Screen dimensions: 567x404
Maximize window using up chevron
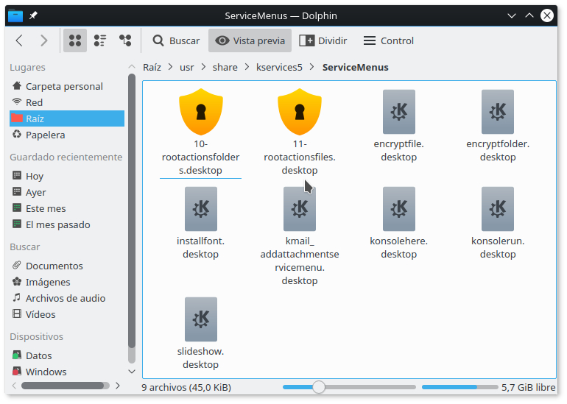click(x=529, y=15)
